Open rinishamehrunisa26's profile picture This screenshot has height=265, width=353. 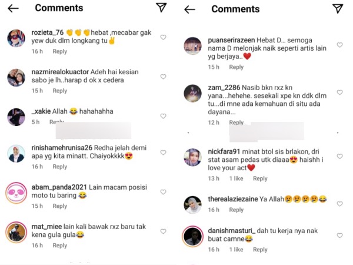click(16, 154)
